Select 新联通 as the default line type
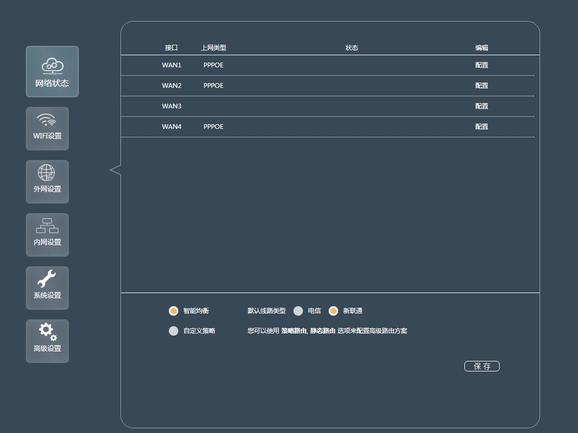578x433 pixels. 333,311
